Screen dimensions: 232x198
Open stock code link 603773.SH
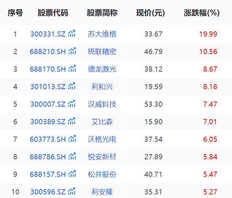pos(48,140)
